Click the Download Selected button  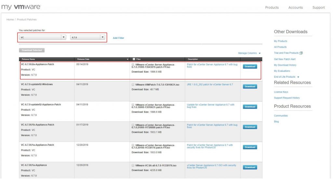point(32,50)
